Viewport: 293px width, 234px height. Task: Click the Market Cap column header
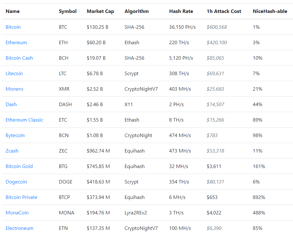100,11
